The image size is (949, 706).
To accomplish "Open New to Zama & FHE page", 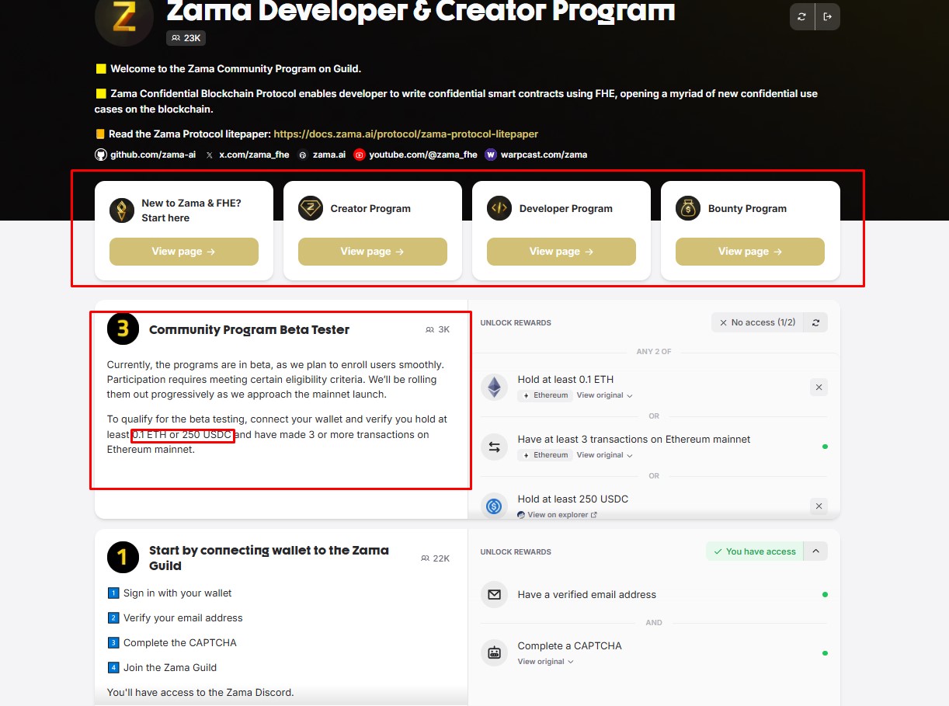I will [184, 252].
